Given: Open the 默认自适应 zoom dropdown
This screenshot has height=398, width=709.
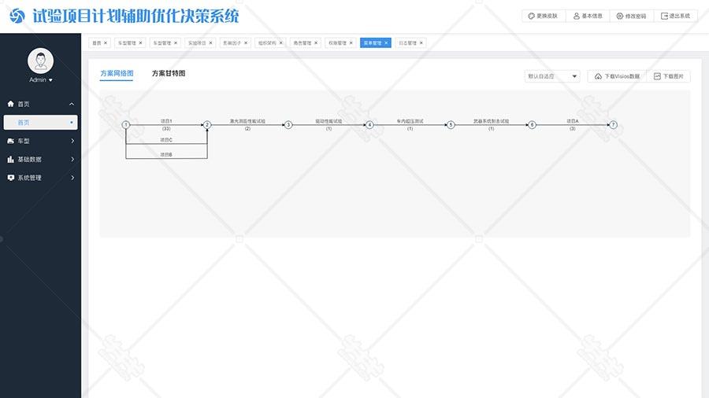Looking at the screenshot, I should tap(552, 76).
